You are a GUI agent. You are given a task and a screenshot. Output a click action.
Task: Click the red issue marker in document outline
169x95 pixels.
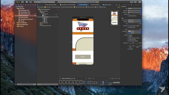(58, 9)
